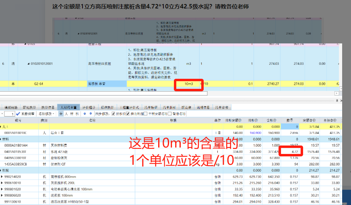Click the blue move-down arrow icon

coord(91,114)
